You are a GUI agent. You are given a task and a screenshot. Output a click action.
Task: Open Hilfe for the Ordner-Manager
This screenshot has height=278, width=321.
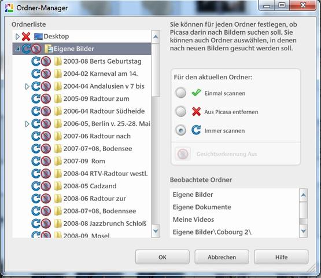coord(281,257)
